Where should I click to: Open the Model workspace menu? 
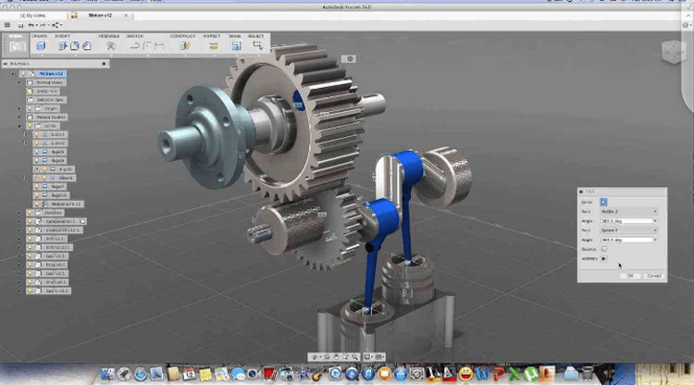[17, 44]
